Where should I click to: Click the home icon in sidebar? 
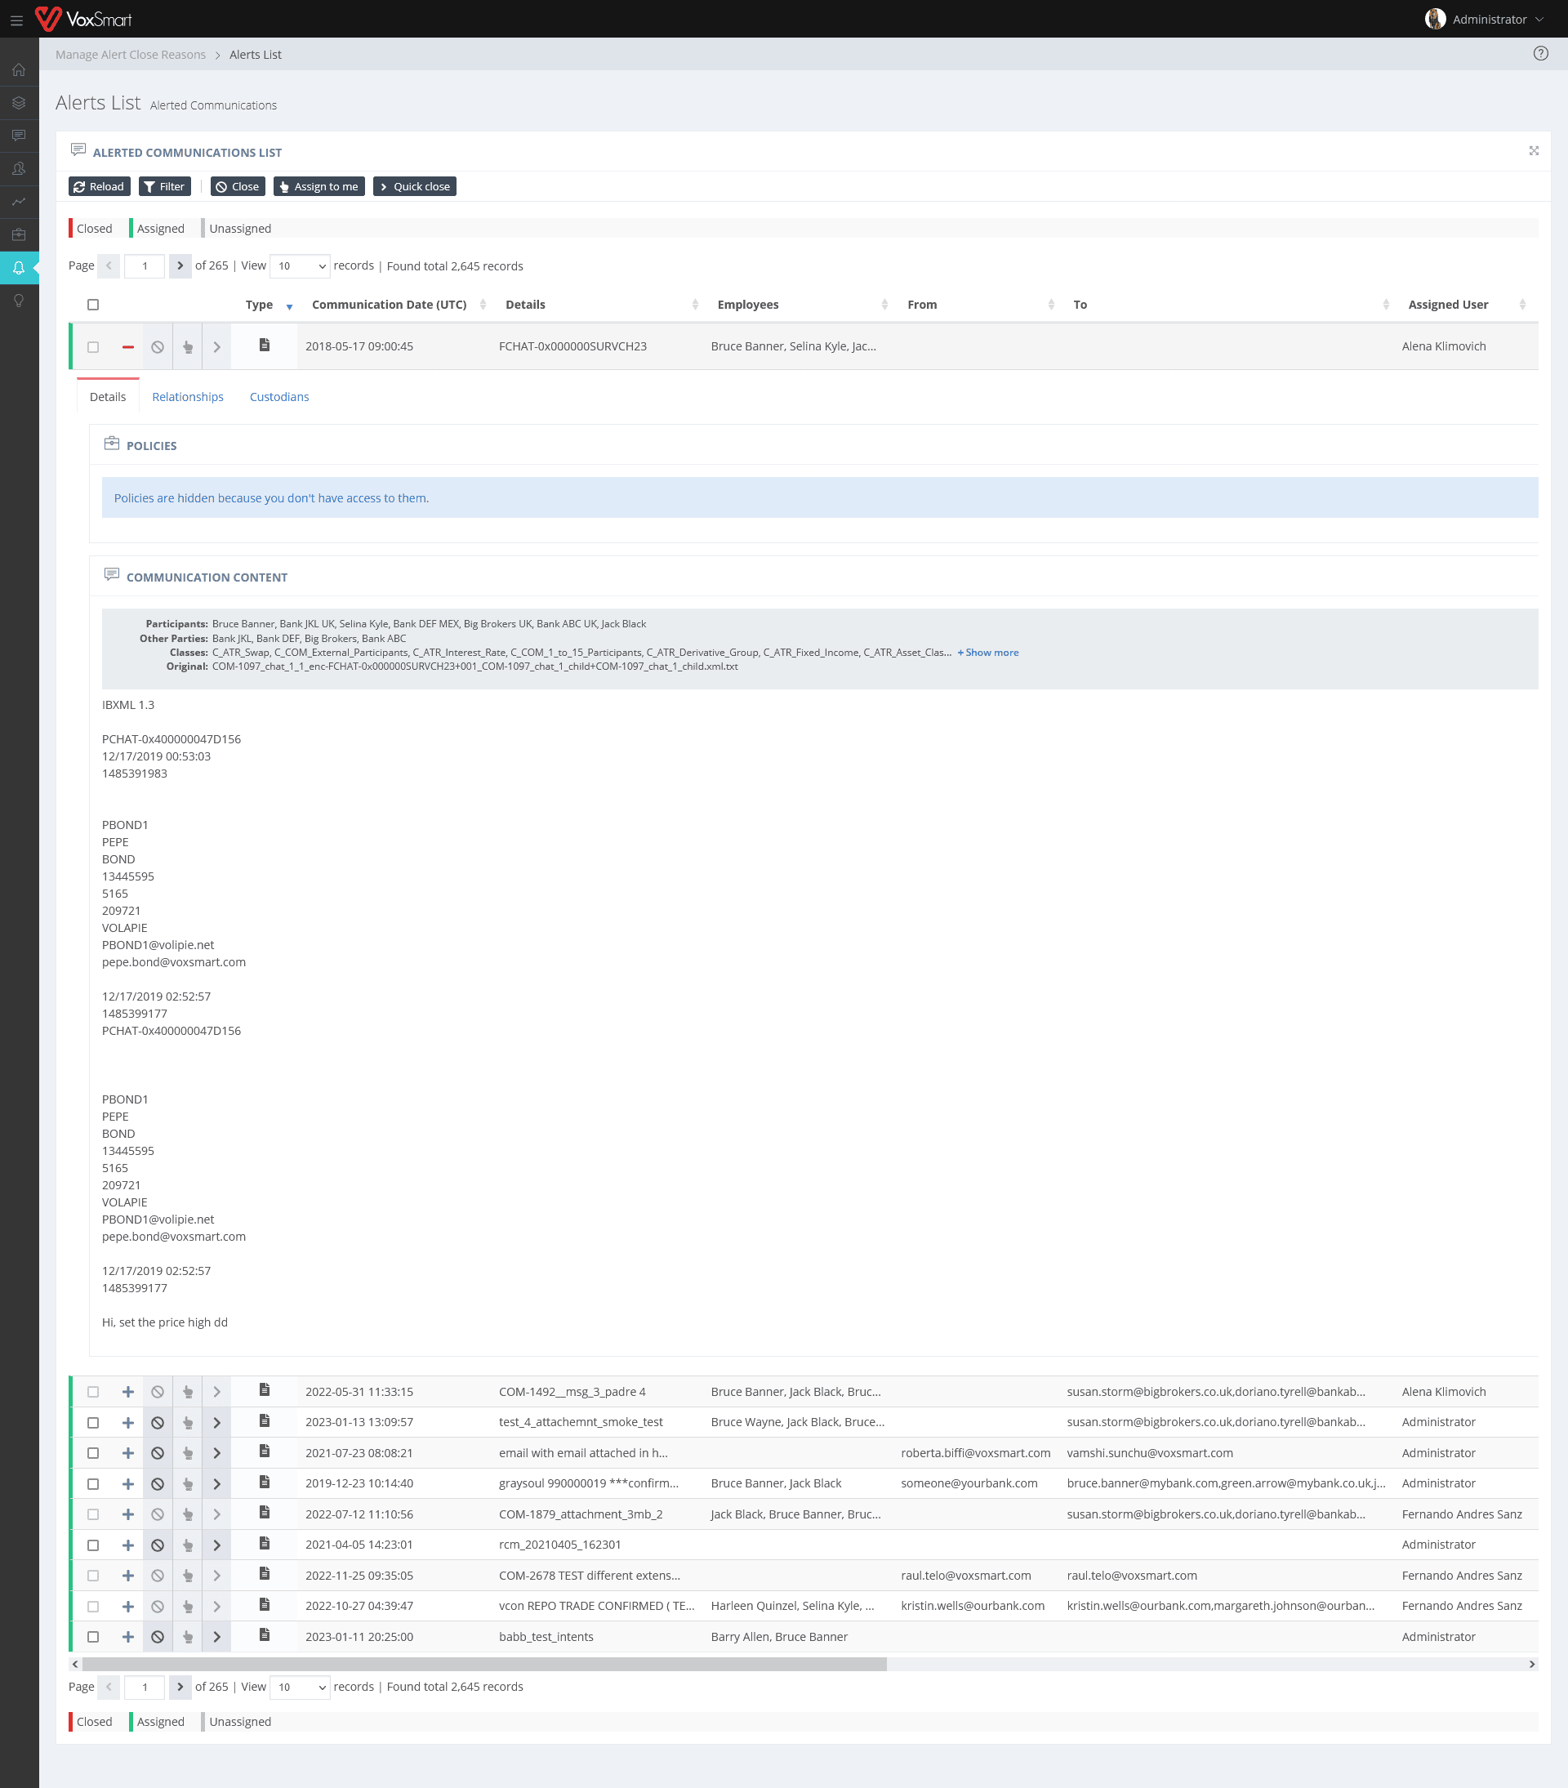[x=18, y=70]
